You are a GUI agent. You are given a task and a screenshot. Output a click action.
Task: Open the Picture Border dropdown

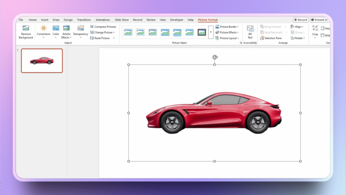coord(227,27)
